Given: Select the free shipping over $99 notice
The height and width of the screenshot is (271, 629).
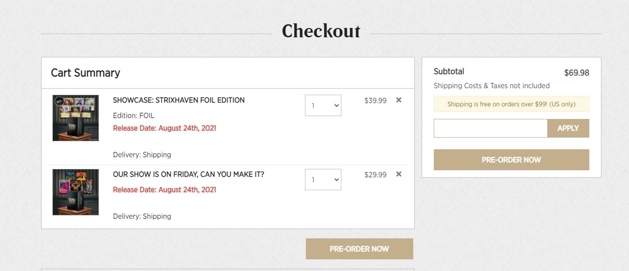Looking at the screenshot, I should 511,104.
